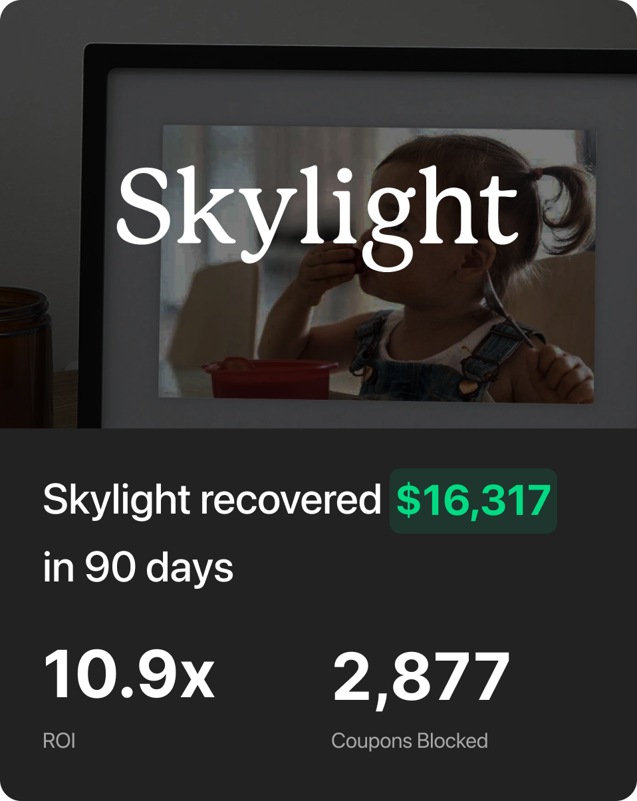Viewport: 637px width, 801px height.
Task: Click the 'Skylight recovered' headline text
Action: point(212,500)
